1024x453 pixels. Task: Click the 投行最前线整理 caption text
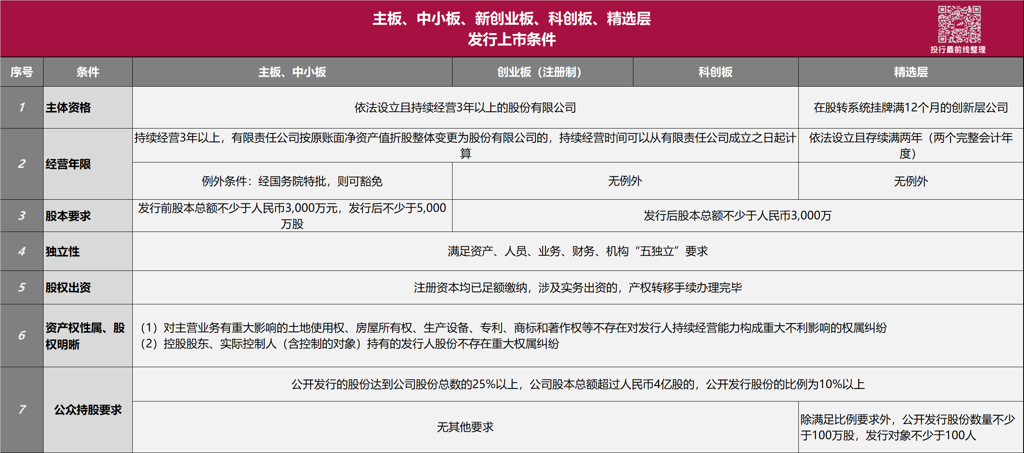(958, 50)
